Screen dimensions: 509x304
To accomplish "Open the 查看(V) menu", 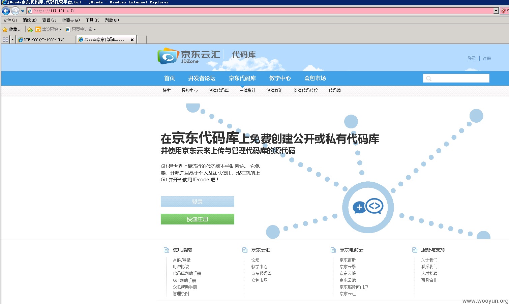I will (49, 20).
